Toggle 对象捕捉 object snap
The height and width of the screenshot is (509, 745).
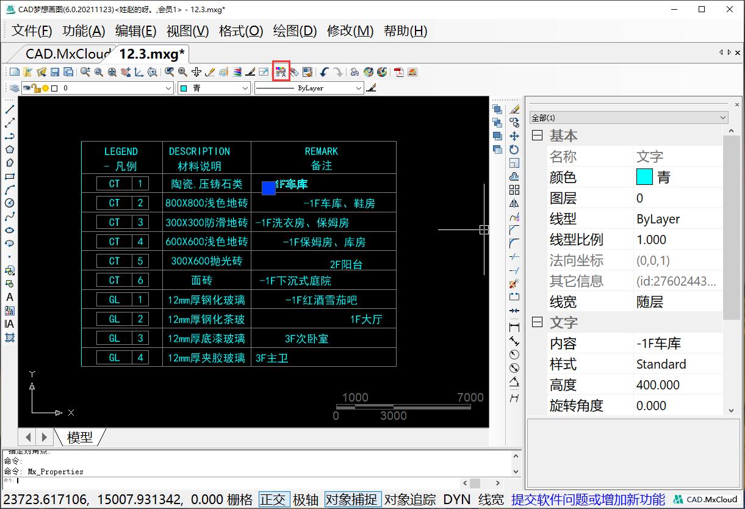(353, 499)
